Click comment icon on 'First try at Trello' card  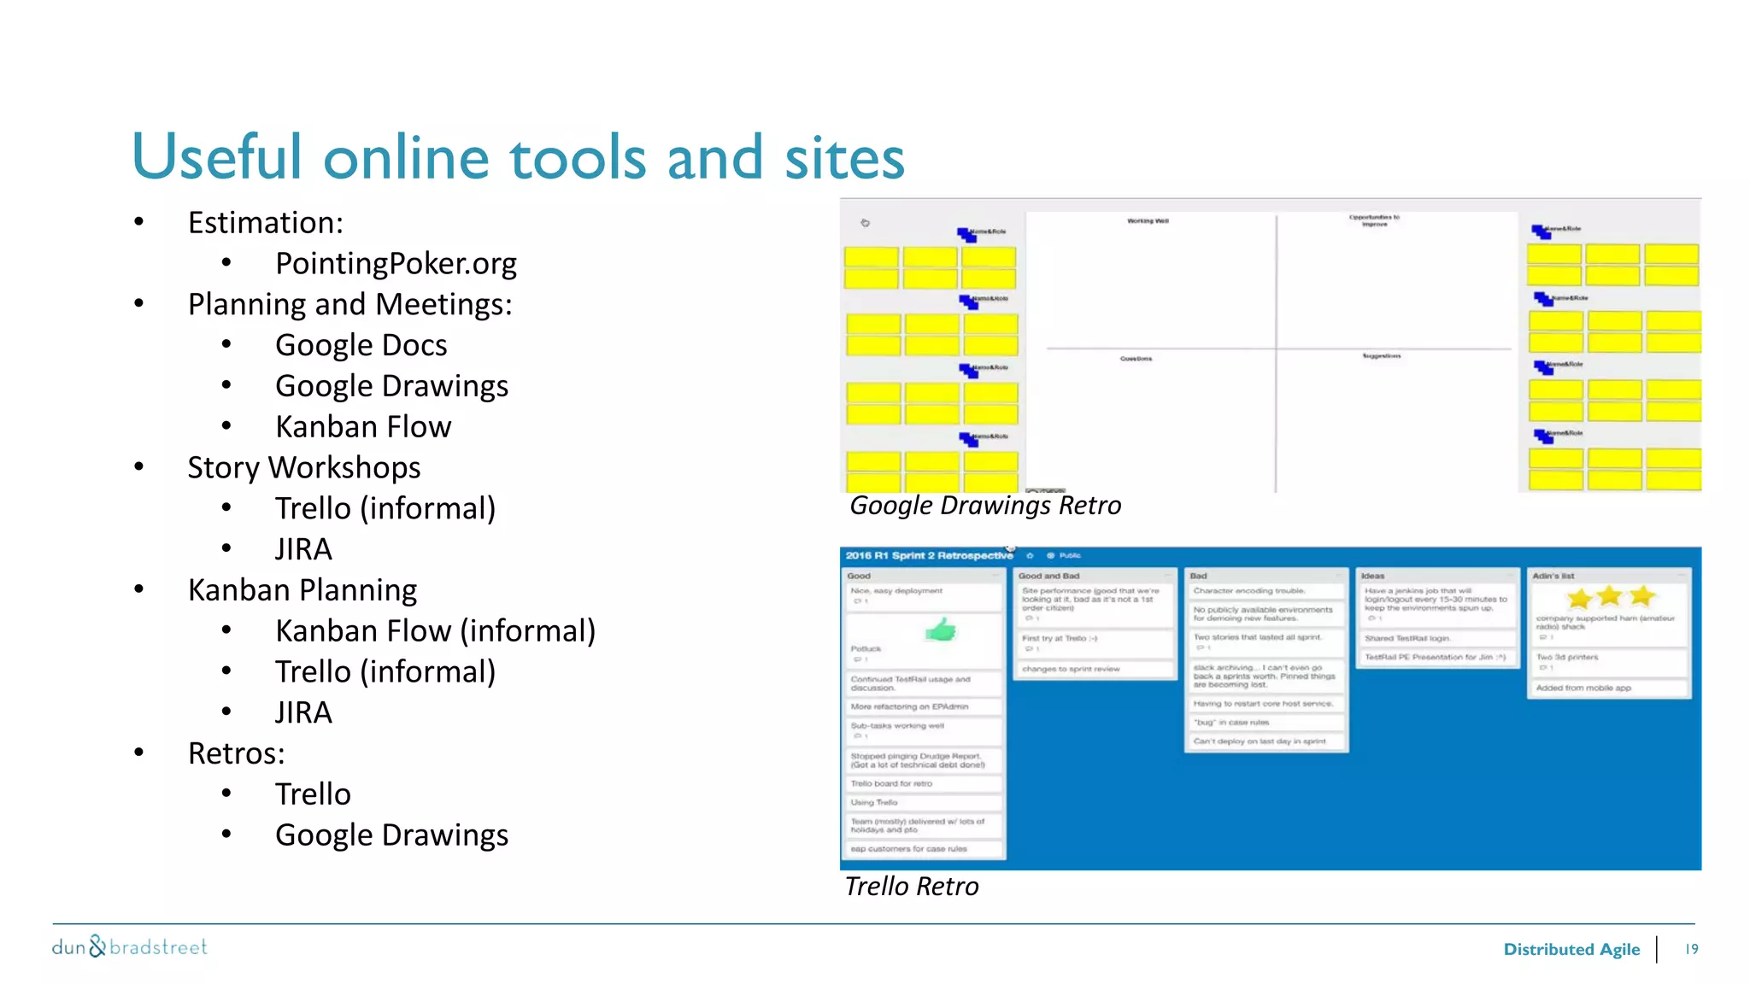1029,649
